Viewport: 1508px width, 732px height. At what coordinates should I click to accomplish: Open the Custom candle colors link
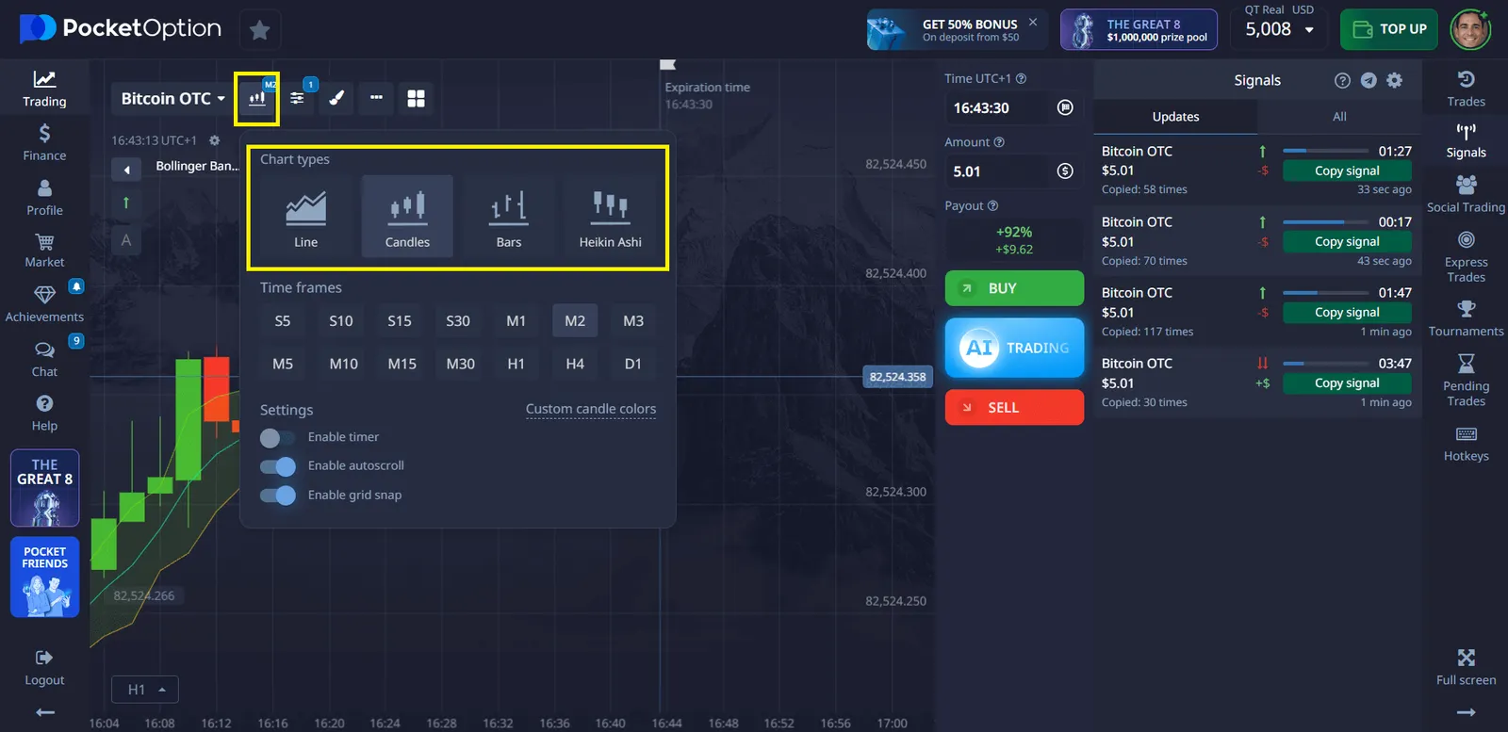pos(590,409)
